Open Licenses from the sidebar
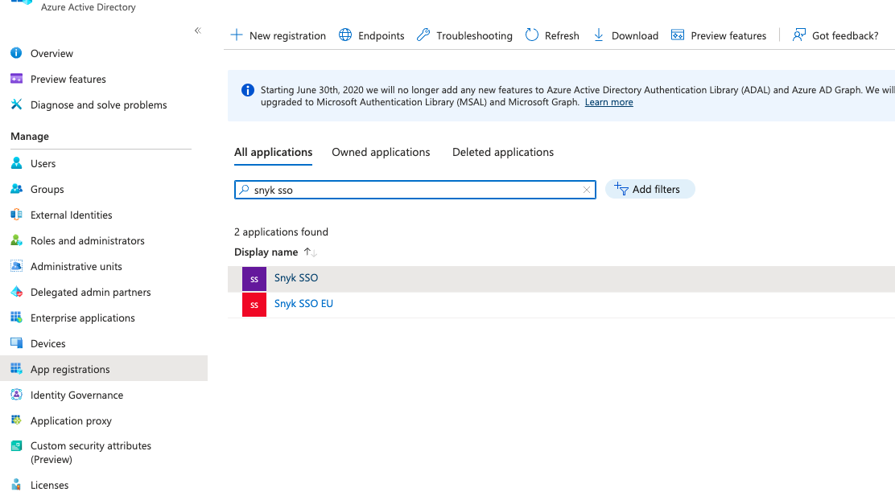Screen dimensions: 895x496 click(x=49, y=486)
